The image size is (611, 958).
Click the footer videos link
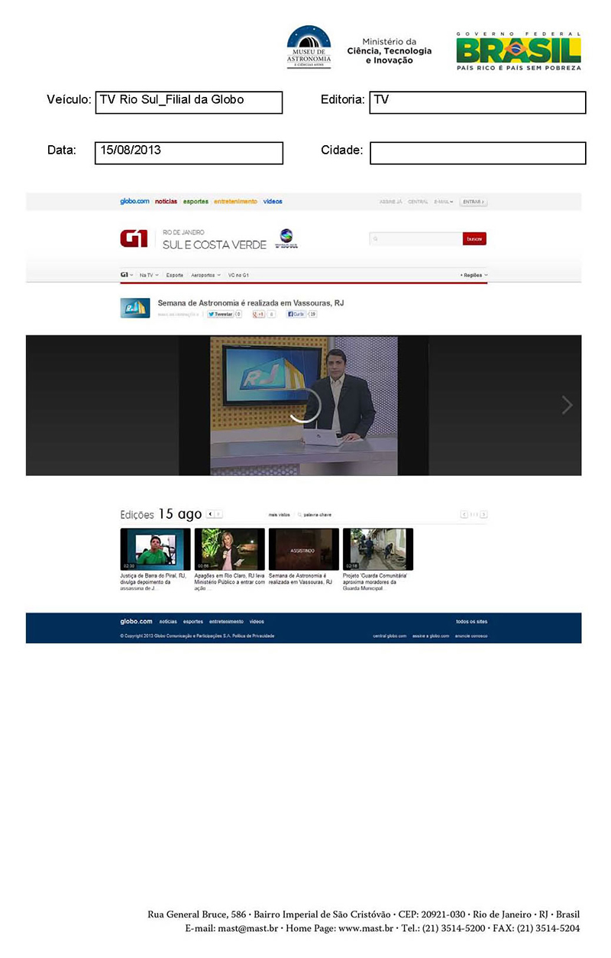pyautogui.click(x=257, y=622)
